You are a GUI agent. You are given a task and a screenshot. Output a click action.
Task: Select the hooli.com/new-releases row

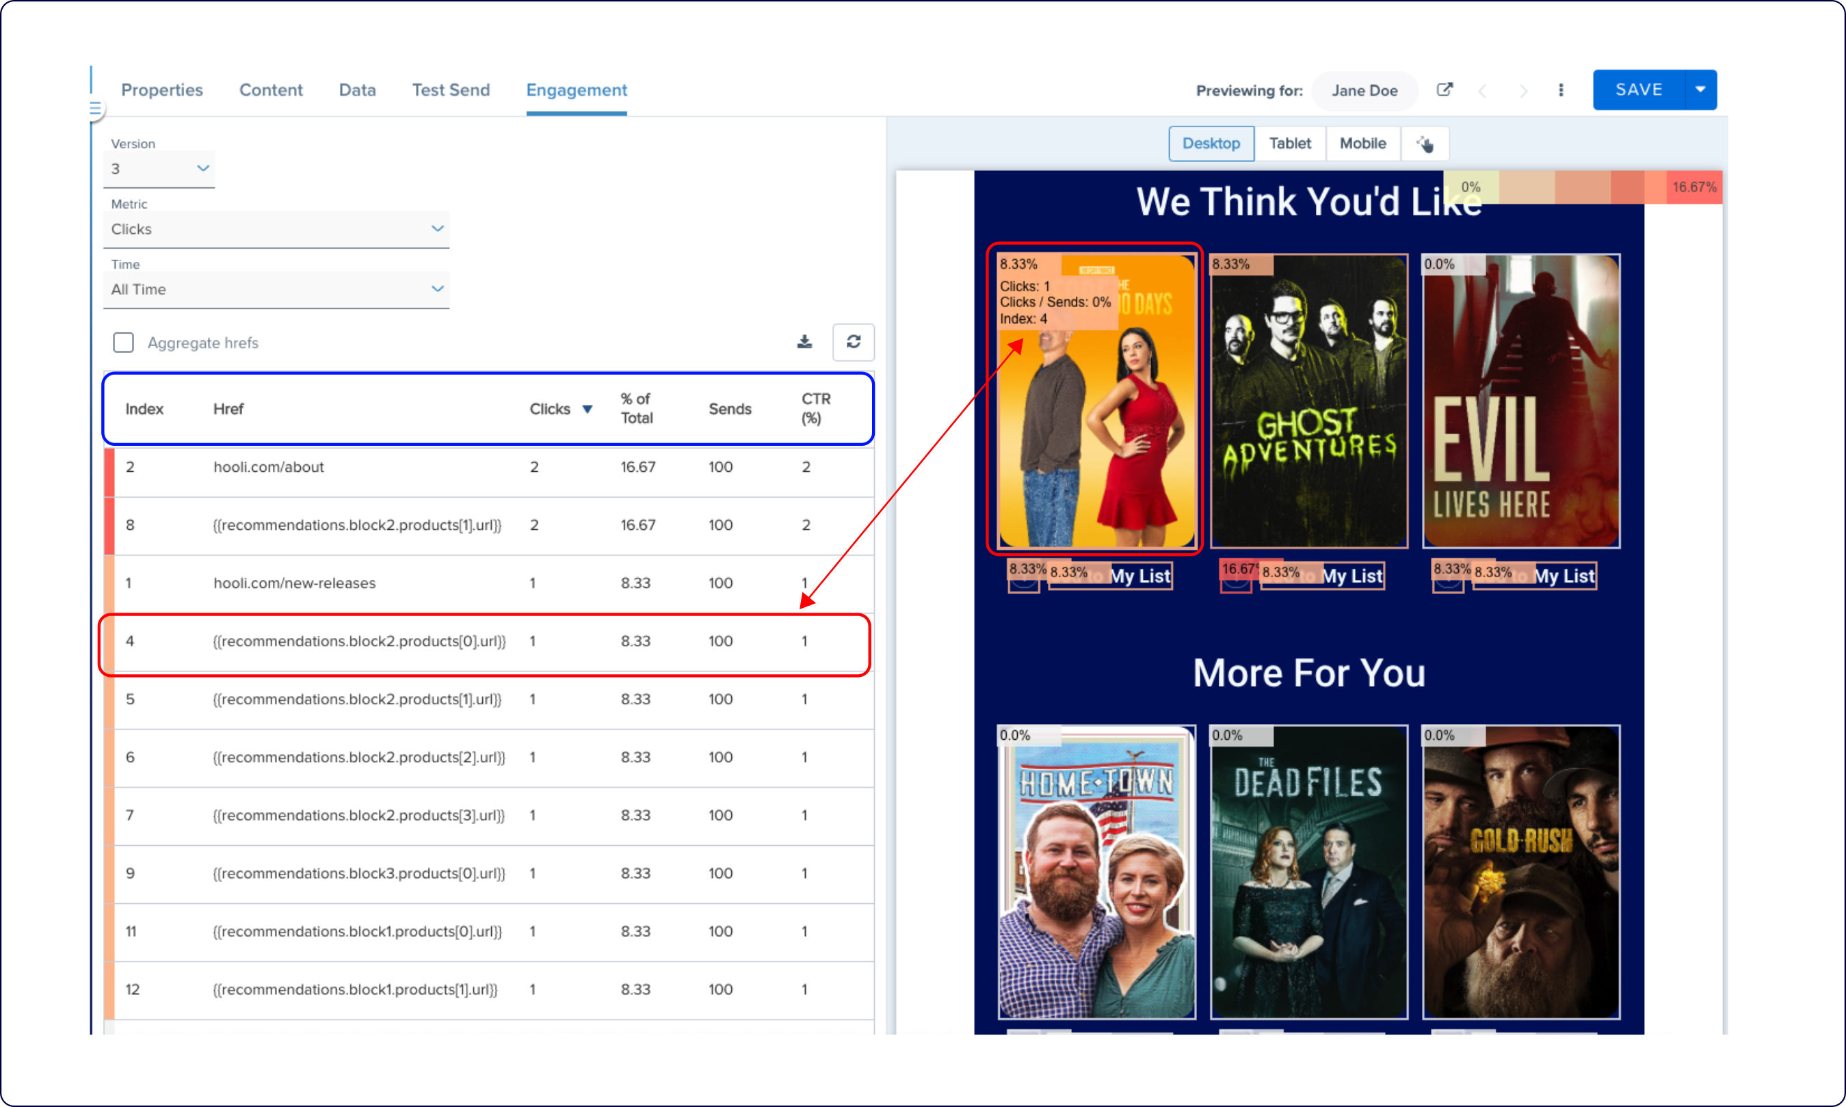point(489,583)
